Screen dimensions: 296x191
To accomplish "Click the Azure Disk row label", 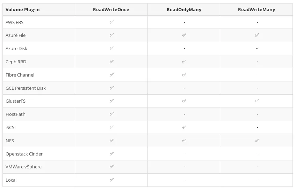I will click(16, 48).
